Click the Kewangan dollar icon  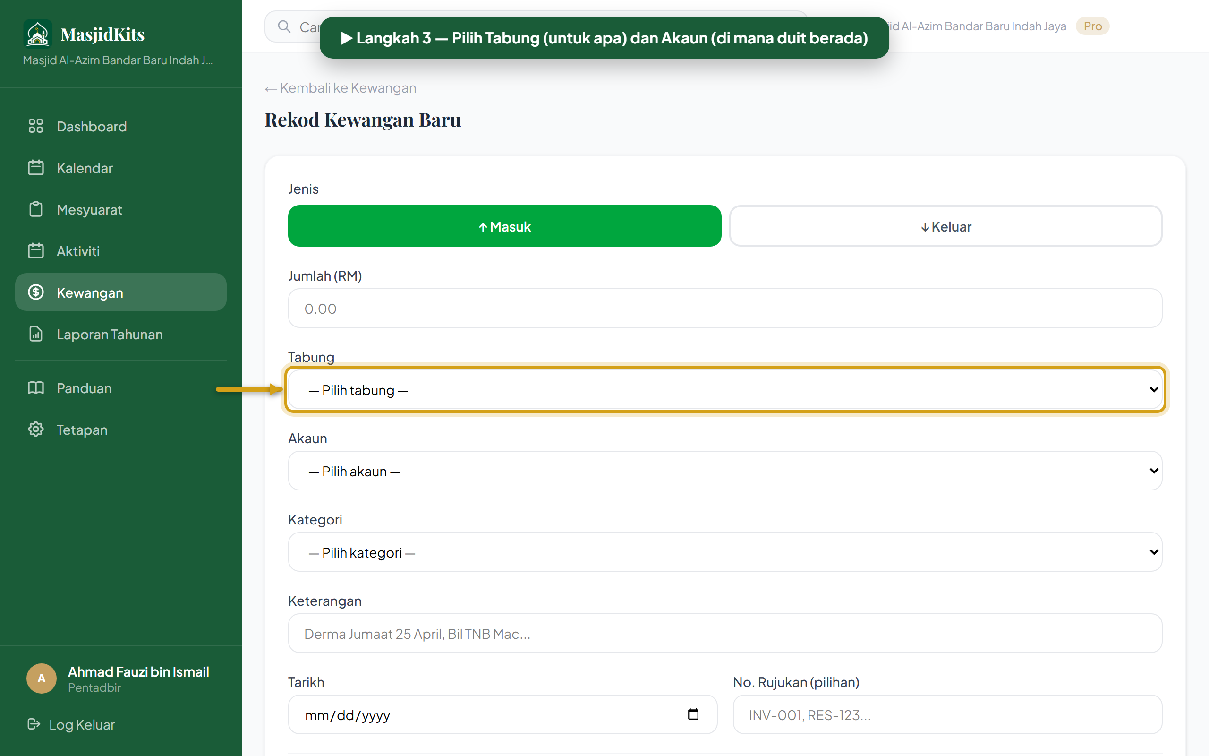coord(35,292)
